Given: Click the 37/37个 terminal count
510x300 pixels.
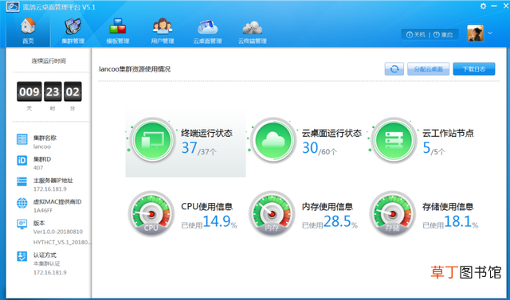Looking at the screenshot, I should click(198, 148).
